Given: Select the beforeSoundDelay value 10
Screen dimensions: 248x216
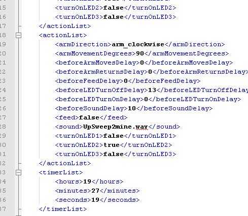Looking at the screenshot, I should tap(132, 108).
